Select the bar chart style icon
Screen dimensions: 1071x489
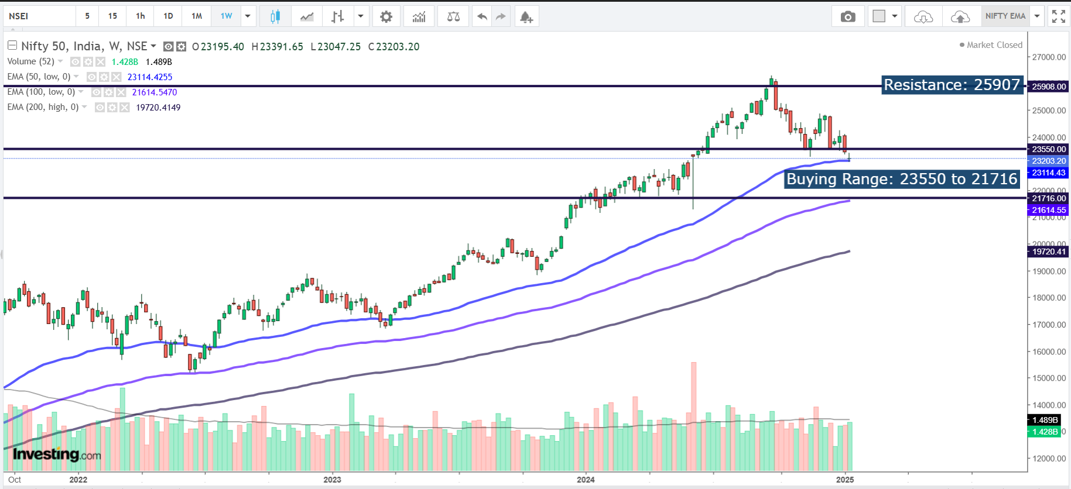click(x=337, y=16)
